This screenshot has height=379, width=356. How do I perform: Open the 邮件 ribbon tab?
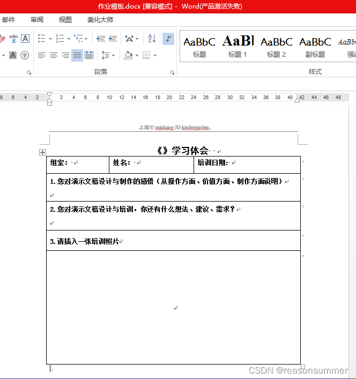(x=9, y=20)
